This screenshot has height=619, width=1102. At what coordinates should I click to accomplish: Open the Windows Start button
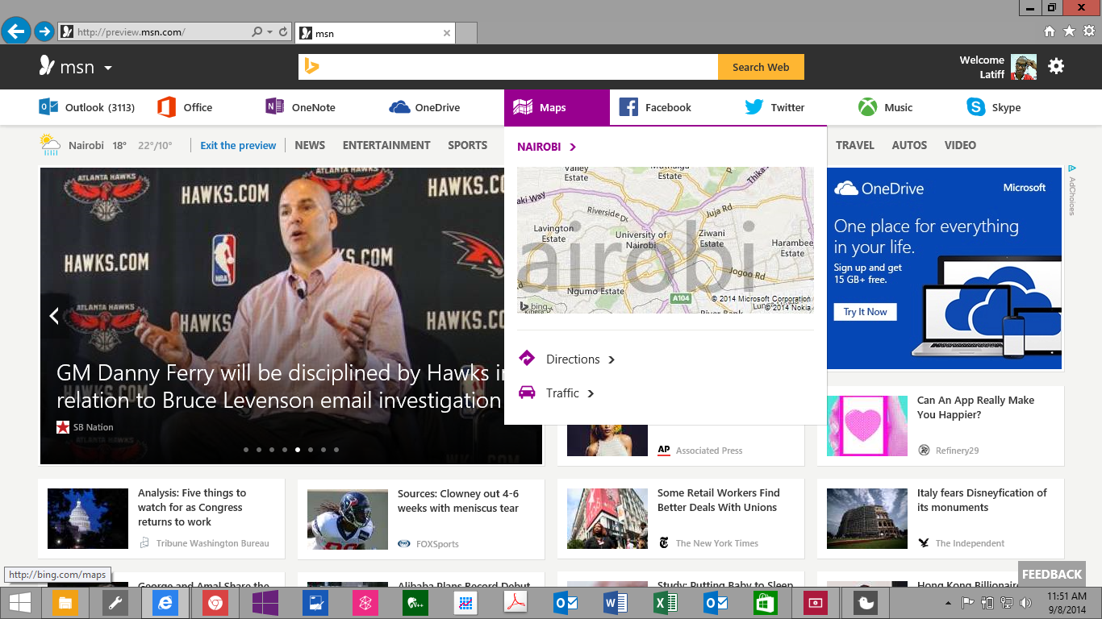(x=20, y=602)
